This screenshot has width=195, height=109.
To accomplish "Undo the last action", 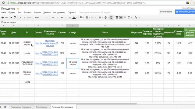I will tap(7, 18).
